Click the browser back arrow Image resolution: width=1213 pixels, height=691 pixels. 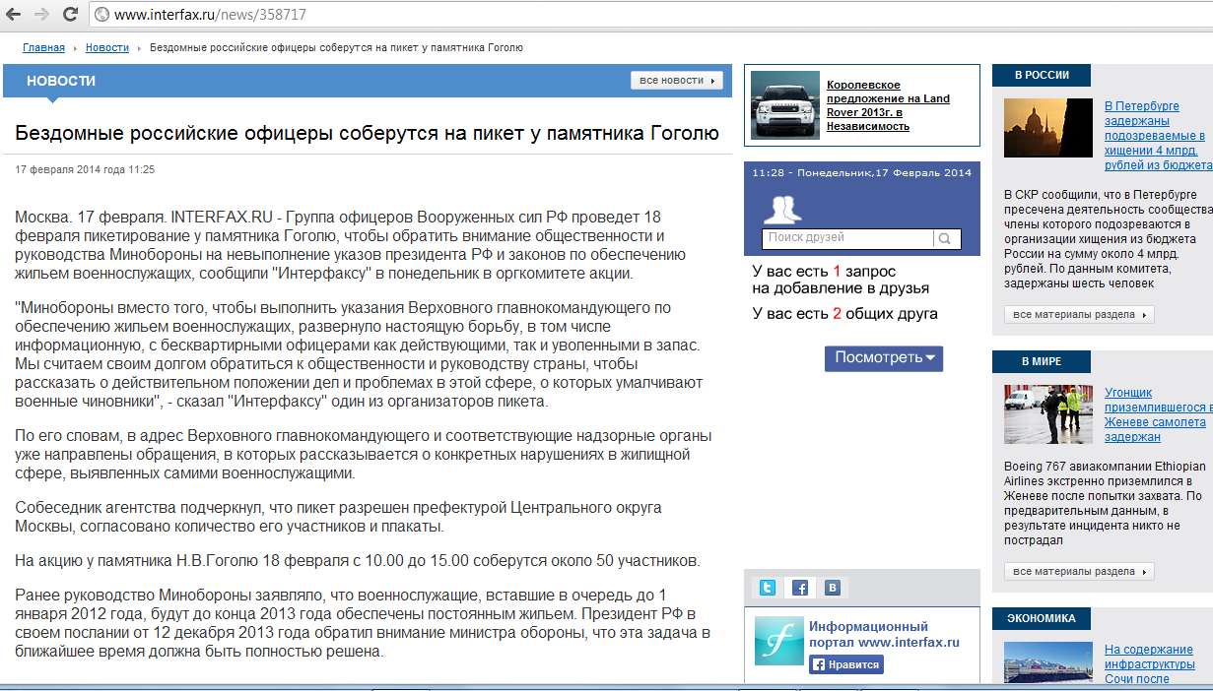tap(14, 15)
